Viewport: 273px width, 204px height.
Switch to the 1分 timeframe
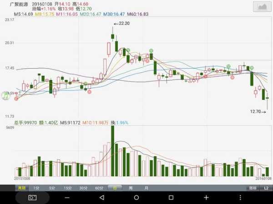pos(36,188)
